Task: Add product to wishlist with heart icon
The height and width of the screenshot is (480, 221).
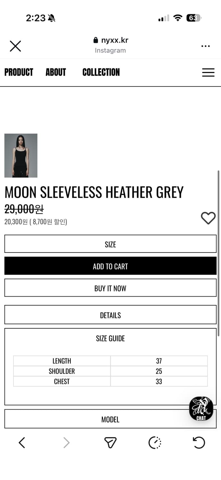Action: [x=208, y=218]
